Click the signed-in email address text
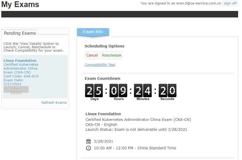 [x=199, y=3]
